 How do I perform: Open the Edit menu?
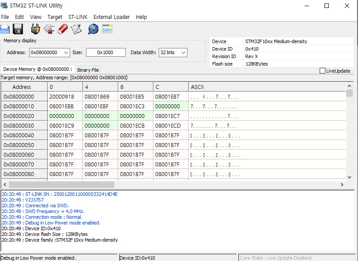point(19,17)
